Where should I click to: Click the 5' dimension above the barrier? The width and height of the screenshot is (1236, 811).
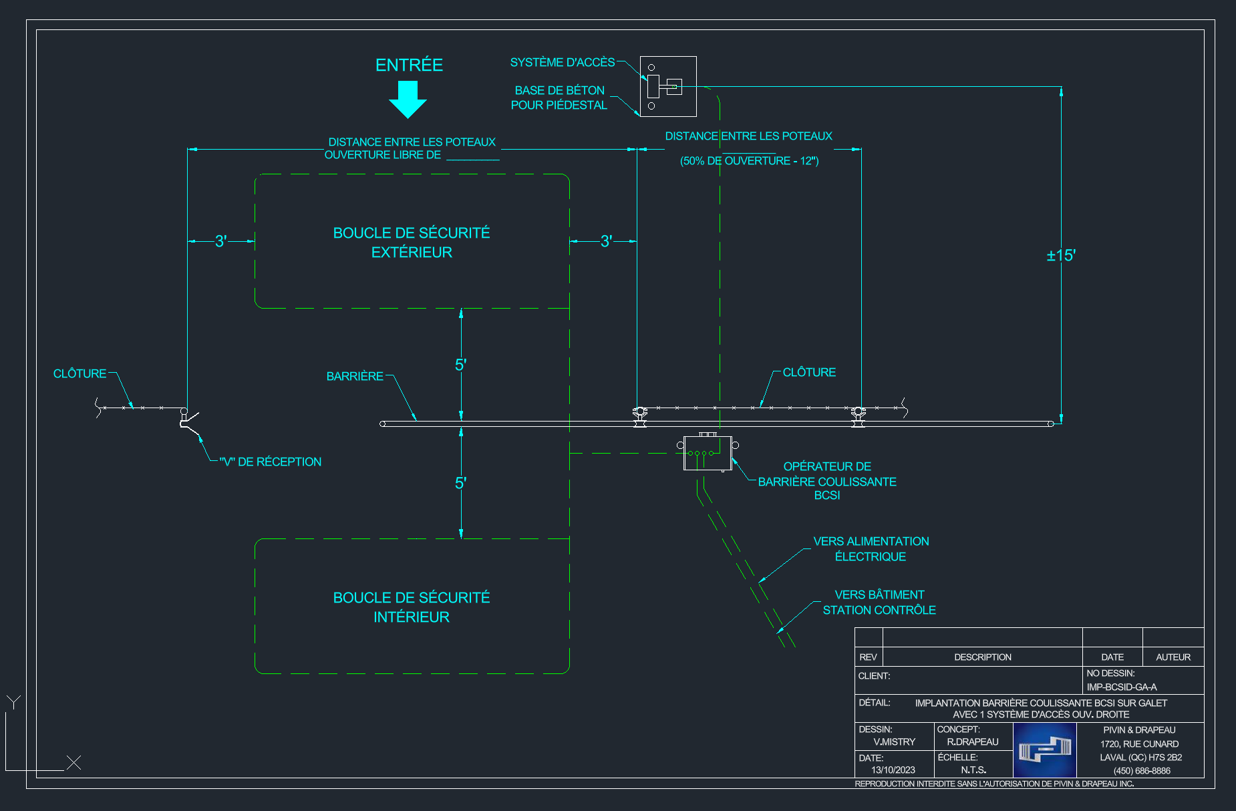[x=460, y=365]
